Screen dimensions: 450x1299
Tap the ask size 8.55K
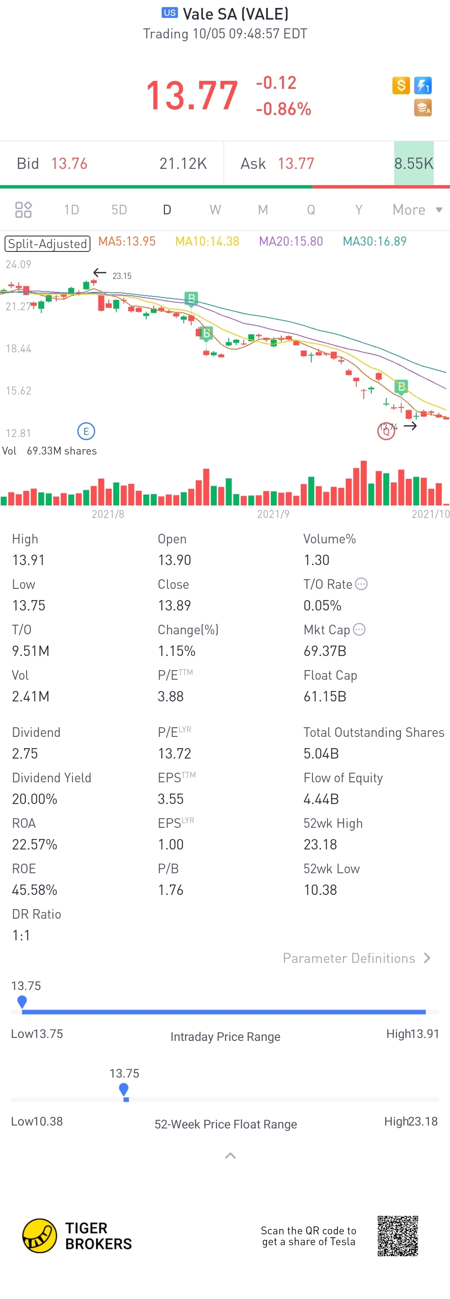pyautogui.click(x=414, y=163)
